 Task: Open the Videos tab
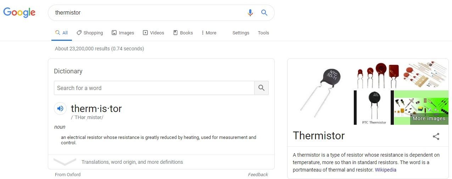click(154, 33)
